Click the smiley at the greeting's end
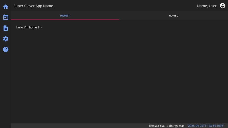Screen dimensions: 228x128 pos(40,27)
